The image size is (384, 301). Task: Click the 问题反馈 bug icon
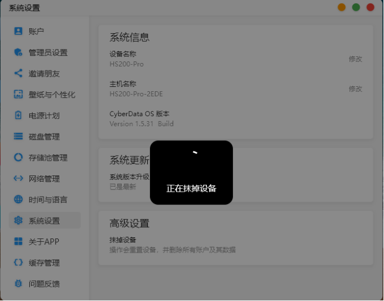pos(19,284)
